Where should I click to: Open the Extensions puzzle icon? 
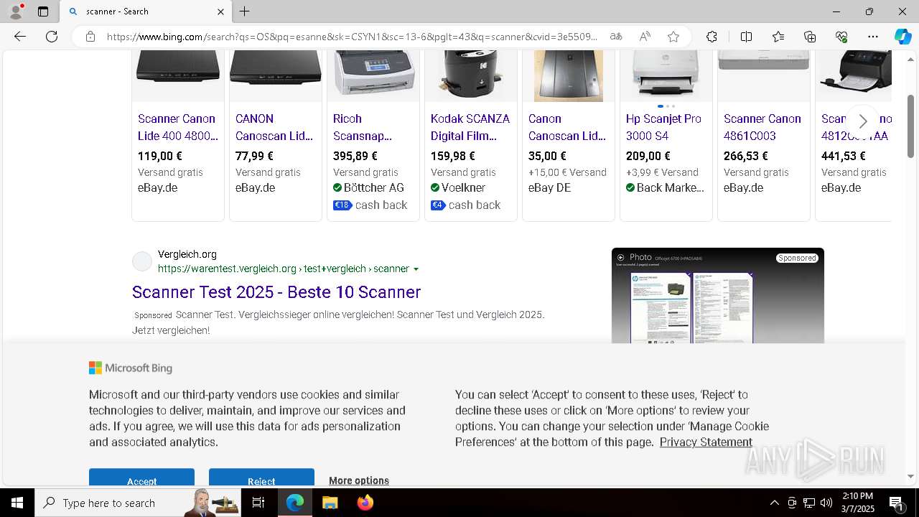click(712, 37)
